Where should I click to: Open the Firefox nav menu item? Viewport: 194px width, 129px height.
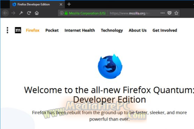(33, 30)
